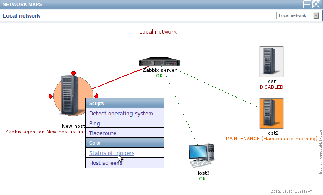Click the Zabbix server label

[x=159, y=70]
